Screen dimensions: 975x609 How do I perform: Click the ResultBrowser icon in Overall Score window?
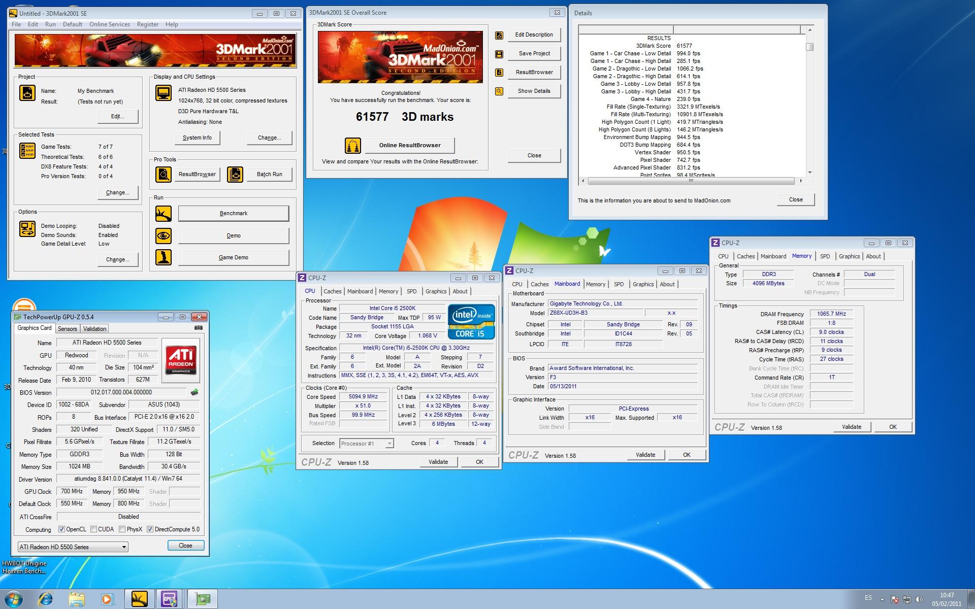click(x=499, y=73)
